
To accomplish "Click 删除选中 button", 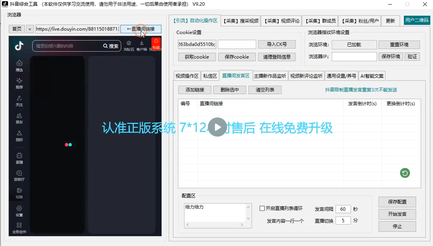I will 229,90.
